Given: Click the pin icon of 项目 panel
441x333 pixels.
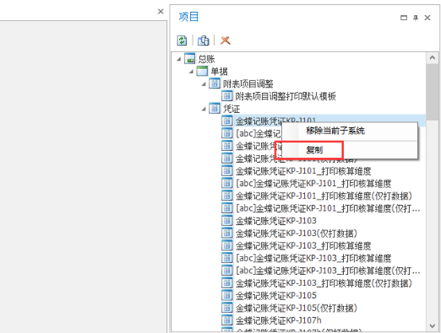Looking at the screenshot, I should click(416, 17).
